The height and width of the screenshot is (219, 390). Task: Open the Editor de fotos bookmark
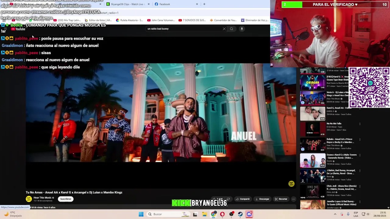(x=98, y=20)
